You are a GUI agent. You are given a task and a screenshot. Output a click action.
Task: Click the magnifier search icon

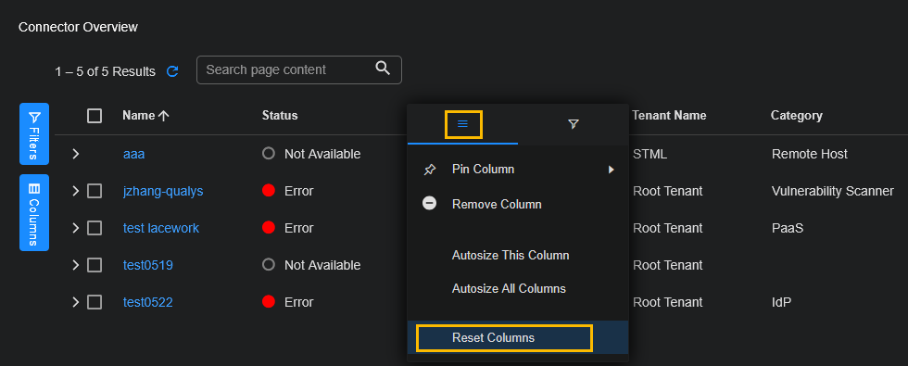(x=383, y=69)
